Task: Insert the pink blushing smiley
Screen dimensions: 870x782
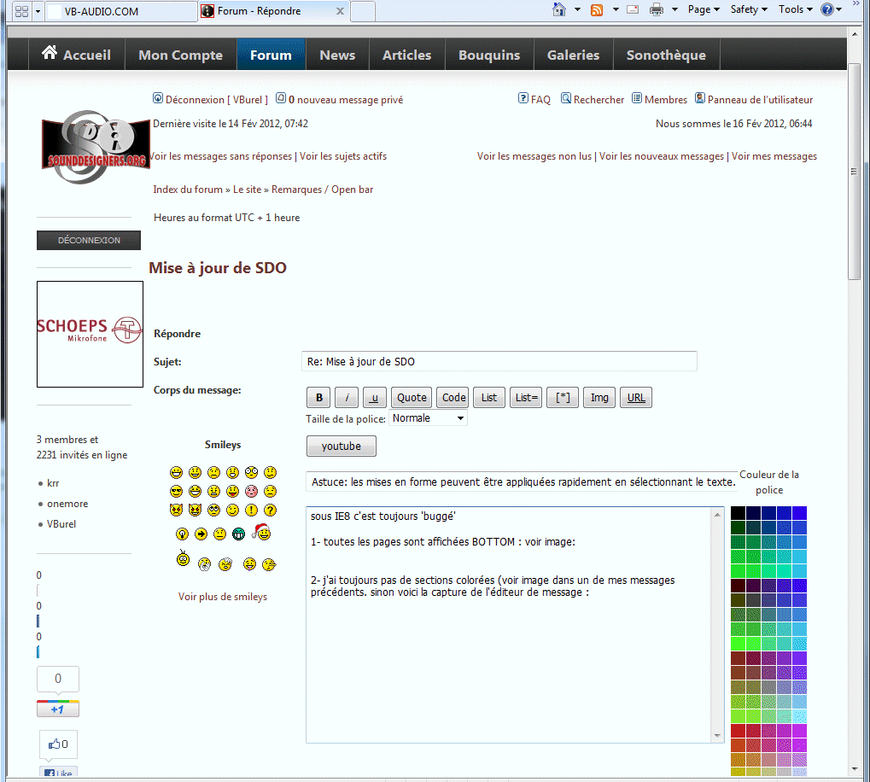Action: pos(251,491)
